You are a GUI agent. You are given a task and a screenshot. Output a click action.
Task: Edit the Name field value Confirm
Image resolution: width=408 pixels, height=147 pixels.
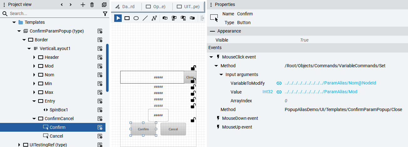(245, 14)
